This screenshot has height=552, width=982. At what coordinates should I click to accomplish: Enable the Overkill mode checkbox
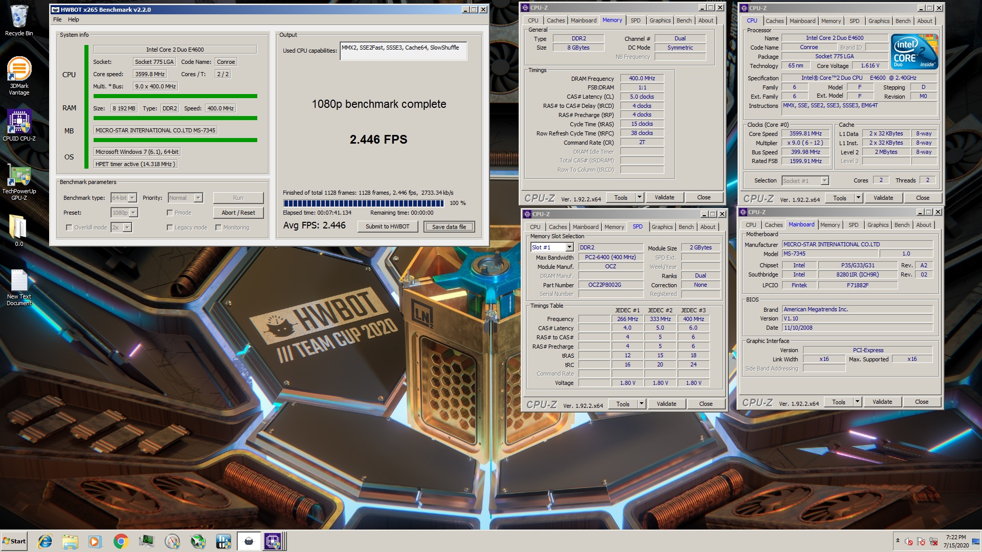coord(69,227)
